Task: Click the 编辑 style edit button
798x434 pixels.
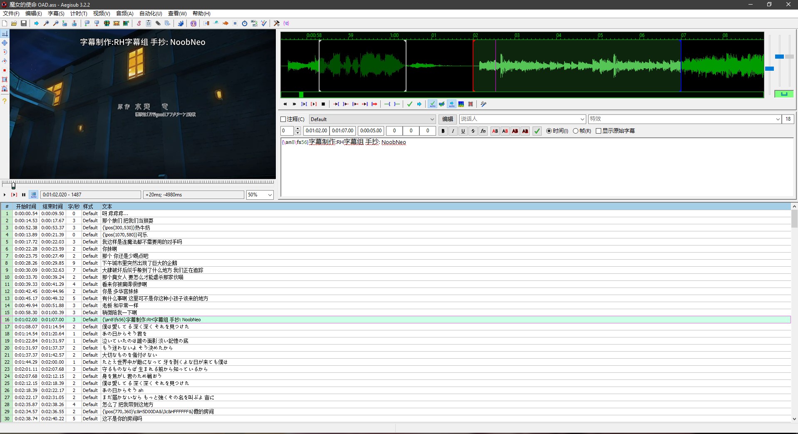Action: [448, 119]
